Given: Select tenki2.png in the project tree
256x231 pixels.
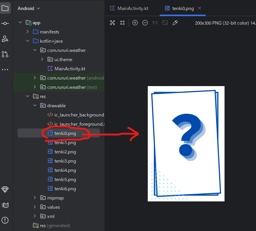Looking at the screenshot, I should [x=62, y=152].
